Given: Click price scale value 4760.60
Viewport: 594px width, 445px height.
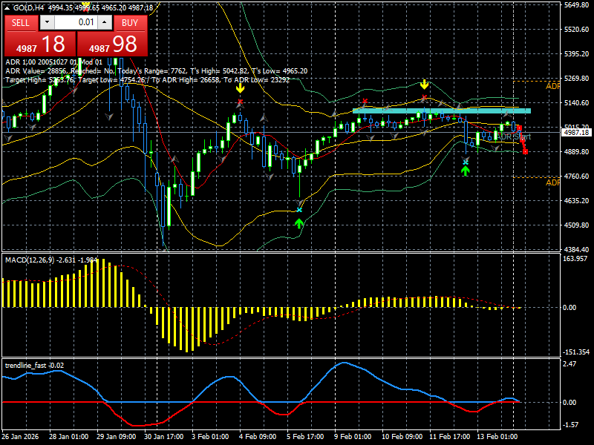Looking at the screenshot, I should click(577, 177).
